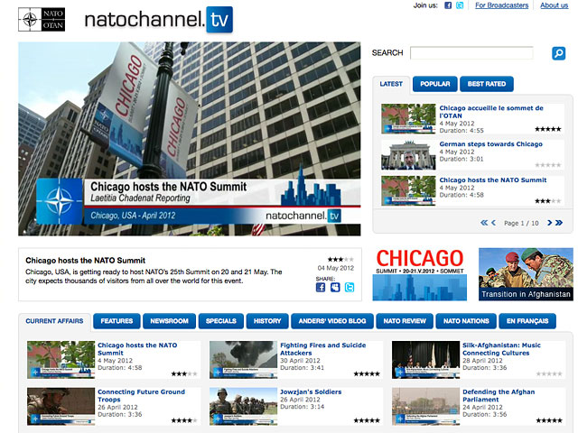Open German steps towards Chicago video link
Screen dimensions: 578x433
(490, 143)
